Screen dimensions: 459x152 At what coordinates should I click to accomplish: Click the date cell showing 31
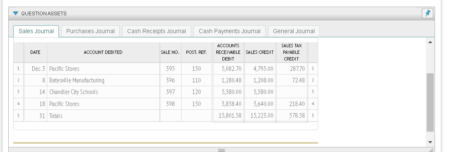click(36, 116)
